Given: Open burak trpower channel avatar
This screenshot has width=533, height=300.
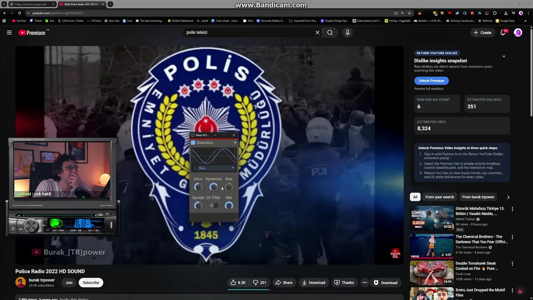Looking at the screenshot, I should coord(20,282).
